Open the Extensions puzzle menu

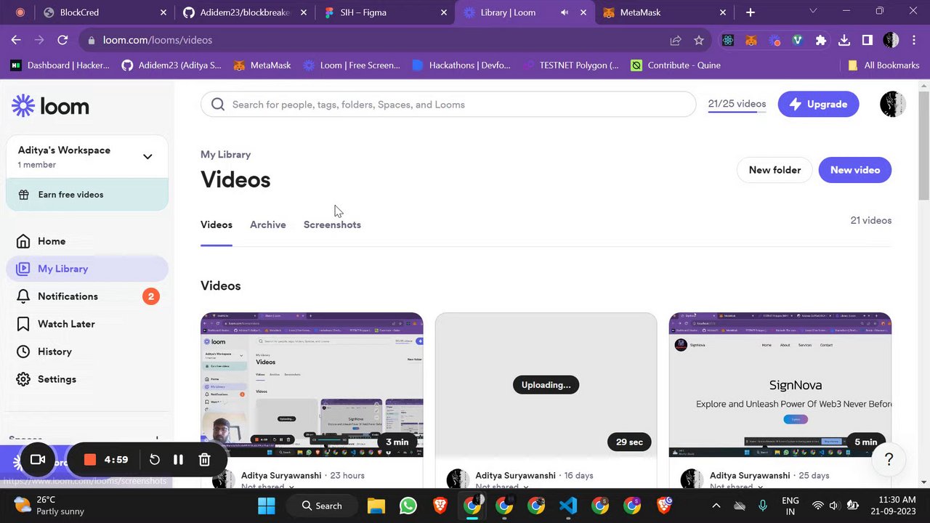pos(821,40)
